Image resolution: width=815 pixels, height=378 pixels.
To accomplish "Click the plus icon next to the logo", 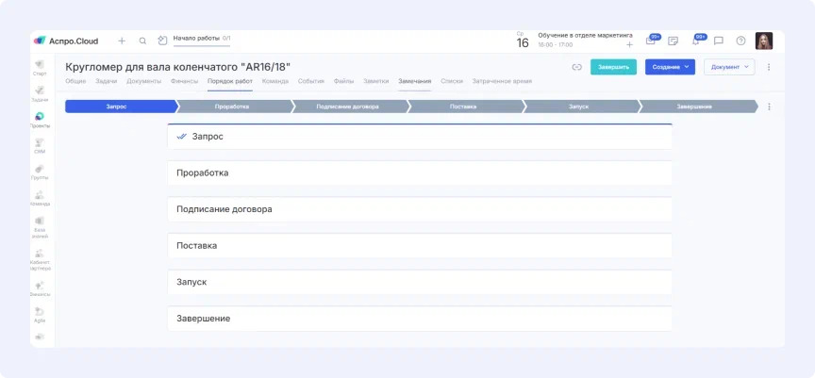I will click(x=122, y=41).
